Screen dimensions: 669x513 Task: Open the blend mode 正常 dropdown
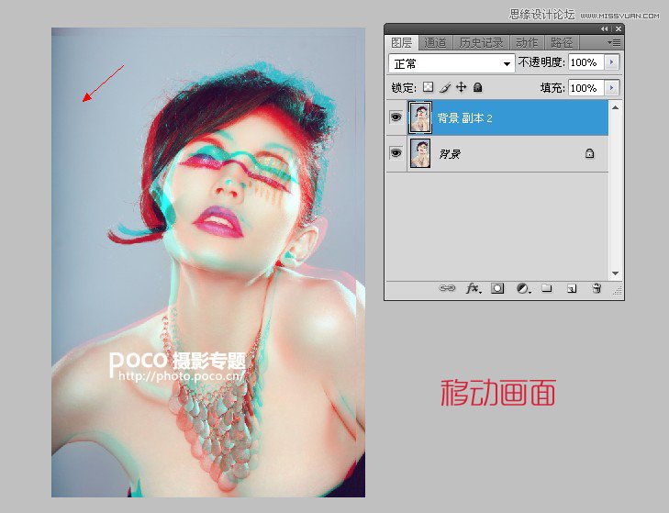click(452, 63)
